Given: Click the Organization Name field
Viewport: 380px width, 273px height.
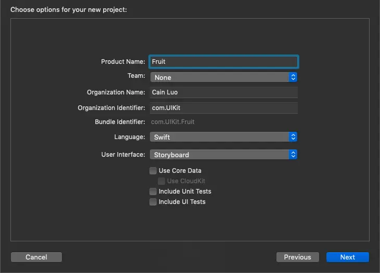Looking at the screenshot, I should coord(223,92).
